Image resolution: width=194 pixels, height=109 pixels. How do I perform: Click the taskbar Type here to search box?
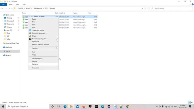pos(28,106)
